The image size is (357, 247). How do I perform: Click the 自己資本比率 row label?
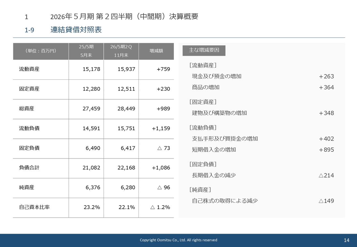click(34, 207)
